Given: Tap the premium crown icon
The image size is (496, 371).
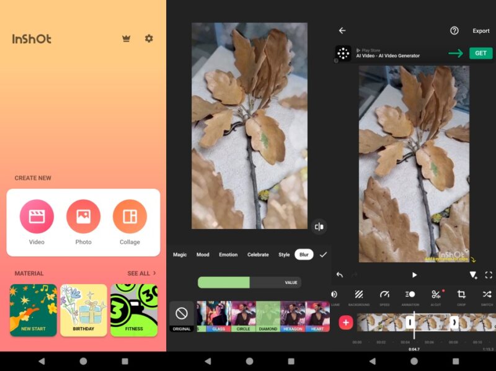Looking at the screenshot, I should tap(126, 38).
